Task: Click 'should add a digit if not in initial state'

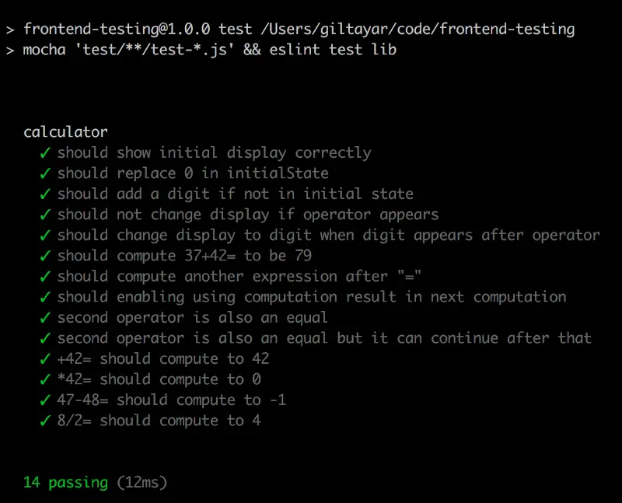Action: coord(235,194)
